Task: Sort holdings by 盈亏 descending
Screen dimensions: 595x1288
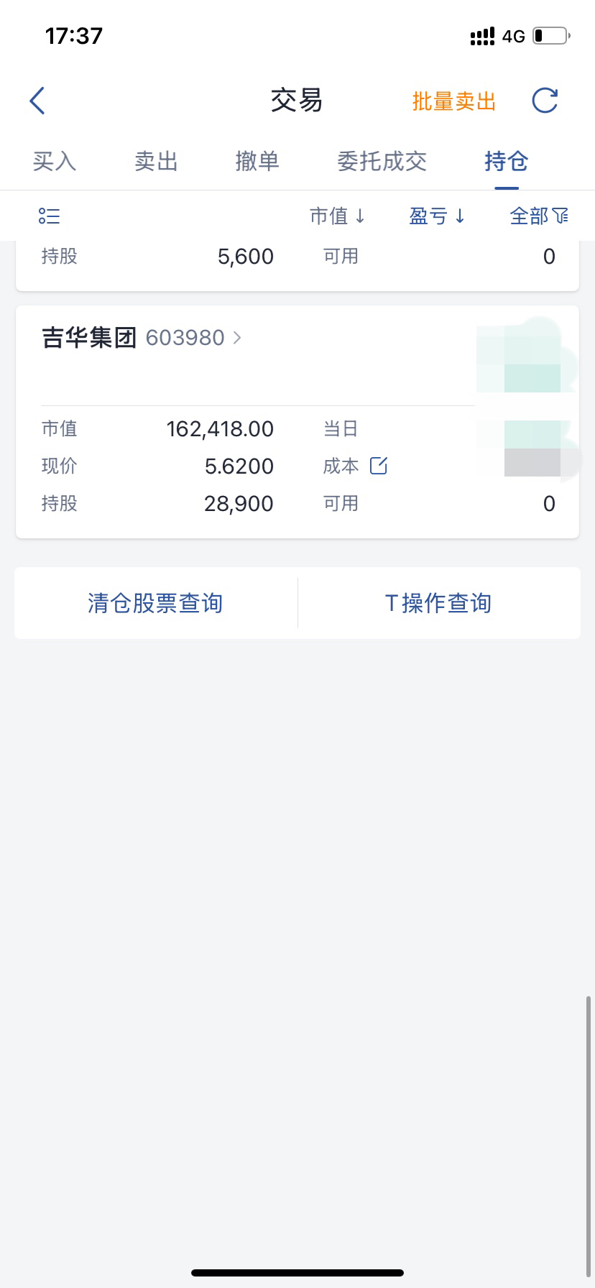Action: pos(438,216)
